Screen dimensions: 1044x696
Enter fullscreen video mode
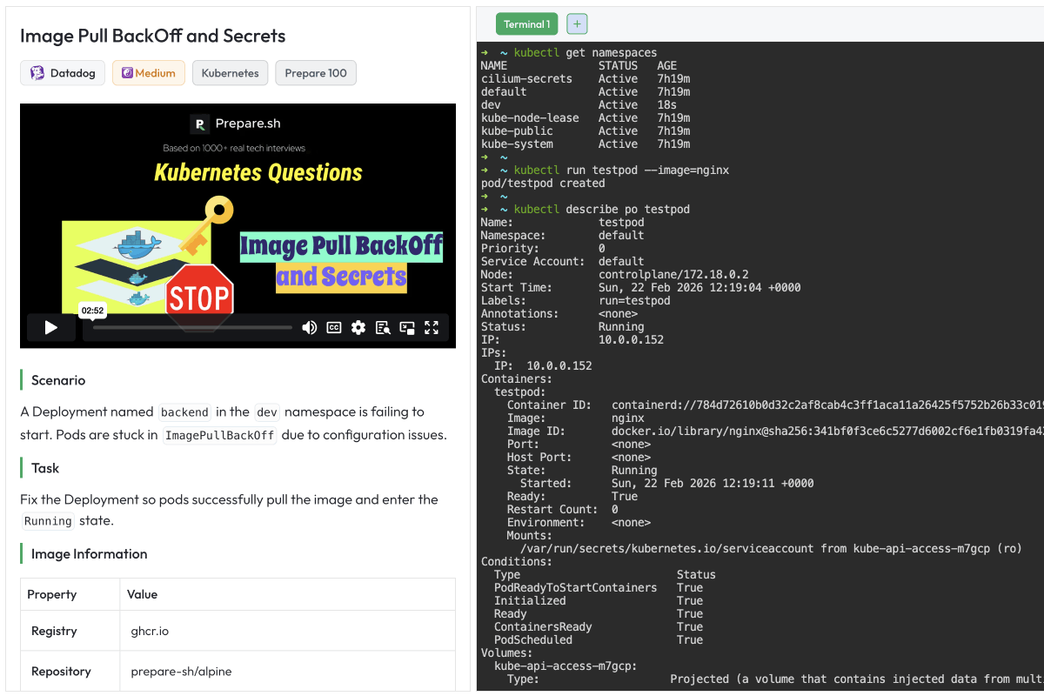431,328
